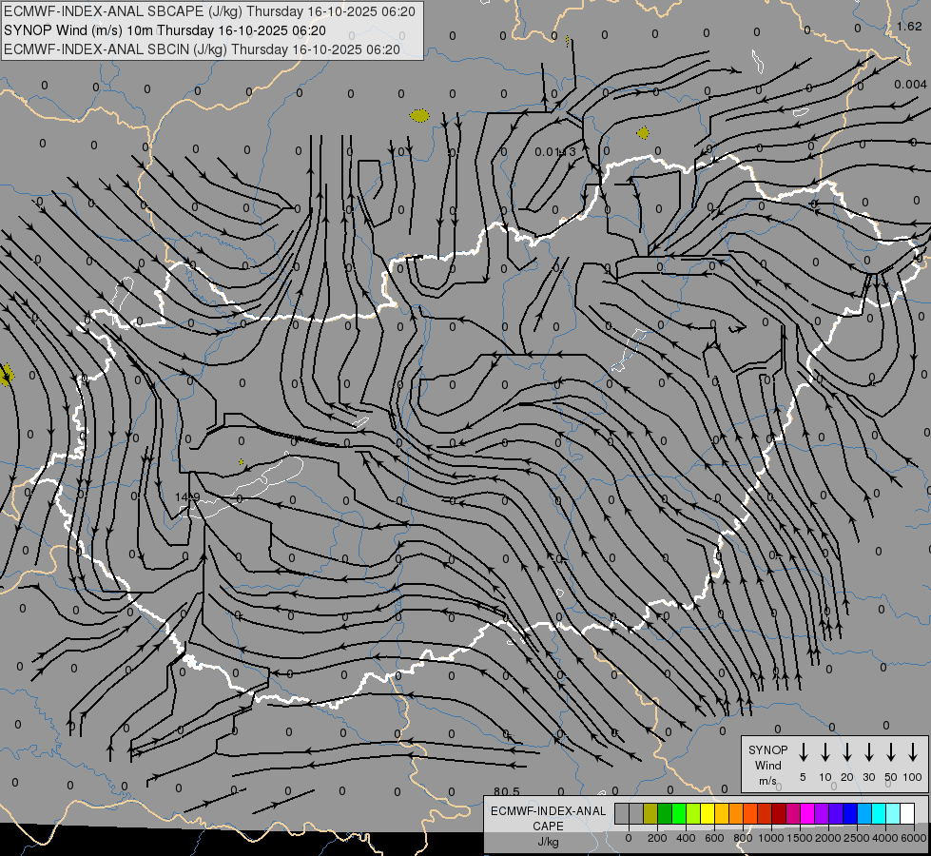Click the '0.0143' value in upper map
Image resolution: width=931 pixels, height=856 pixels.
tap(555, 152)
